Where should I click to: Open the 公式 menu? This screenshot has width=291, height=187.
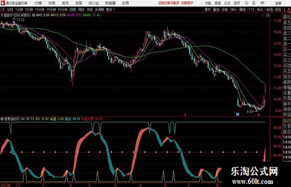227,3
